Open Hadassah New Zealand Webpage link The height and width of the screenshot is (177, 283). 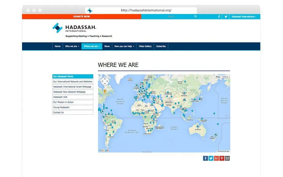coord(73,92)
